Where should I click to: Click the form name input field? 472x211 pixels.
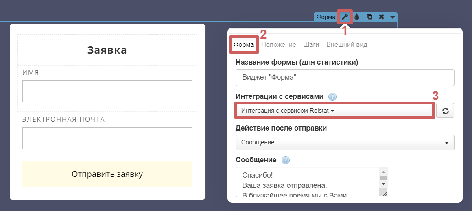click(x=344, y=78)
